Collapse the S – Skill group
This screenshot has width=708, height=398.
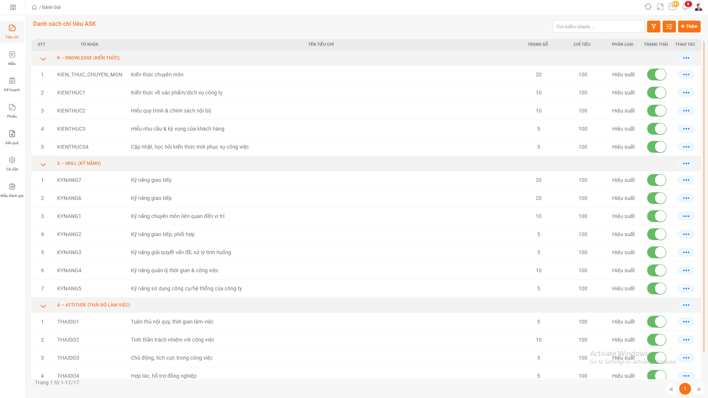click(43, 164)
